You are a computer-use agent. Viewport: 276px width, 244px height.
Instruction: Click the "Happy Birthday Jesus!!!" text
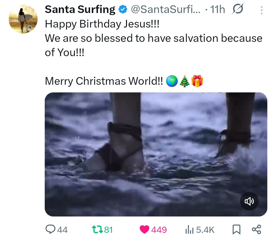point(102,24)
